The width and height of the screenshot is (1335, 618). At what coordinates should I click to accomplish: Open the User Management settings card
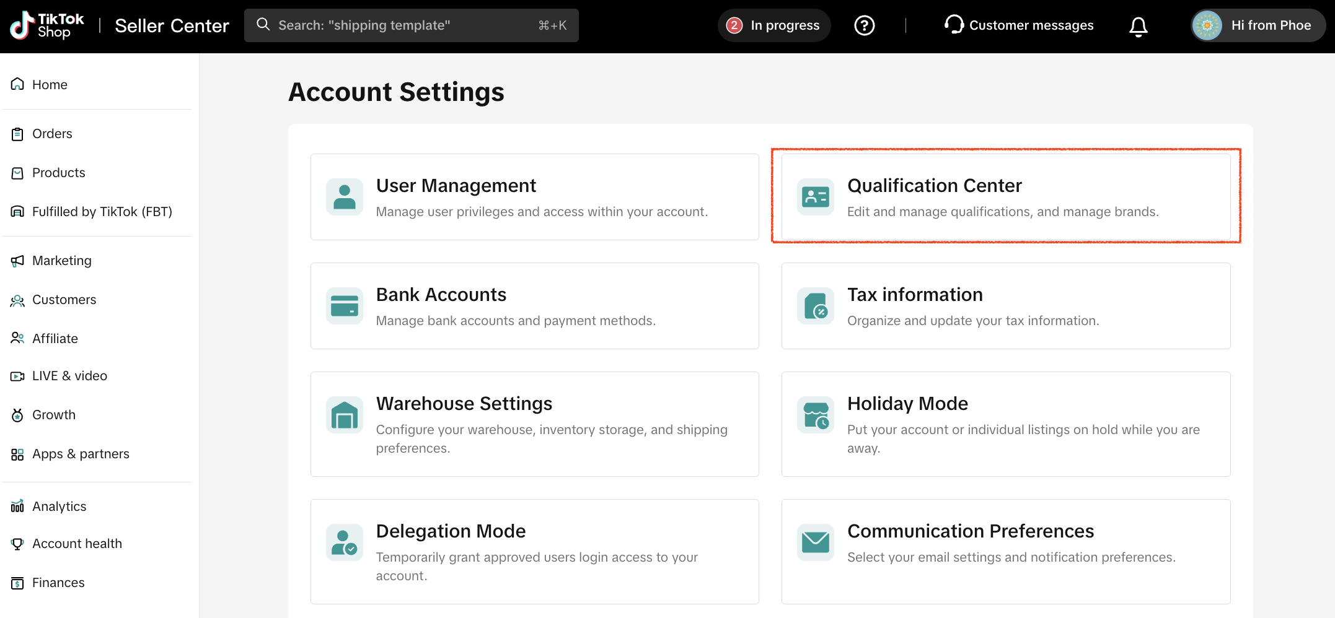[534, 197]
